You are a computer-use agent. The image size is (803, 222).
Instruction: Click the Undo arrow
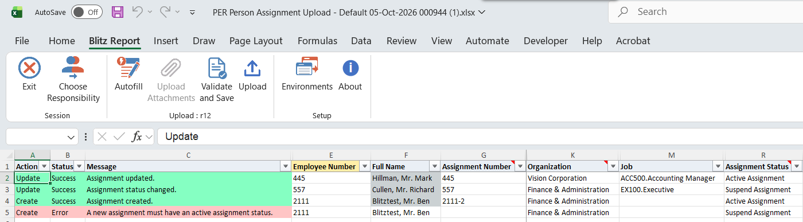[137, 11]
